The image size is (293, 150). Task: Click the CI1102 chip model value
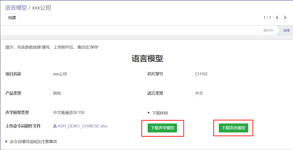201,74
